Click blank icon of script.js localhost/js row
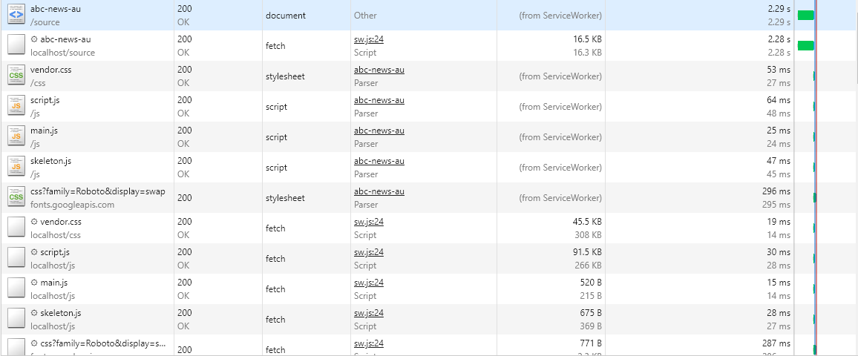 tap(16, 257)
